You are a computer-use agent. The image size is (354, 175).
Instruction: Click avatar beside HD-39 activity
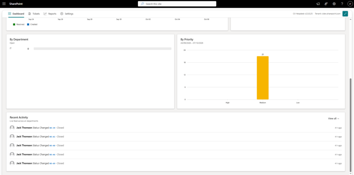(12, 128)
